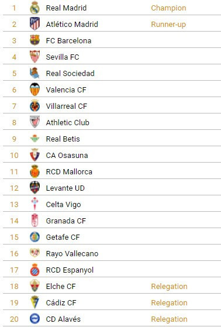The width and height of the screenshot is (221, 327).
Task: Select the Getafe CF row name
Action: (63, 237)
